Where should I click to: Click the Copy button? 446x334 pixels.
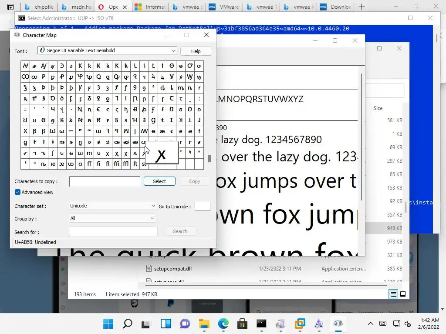195,181
